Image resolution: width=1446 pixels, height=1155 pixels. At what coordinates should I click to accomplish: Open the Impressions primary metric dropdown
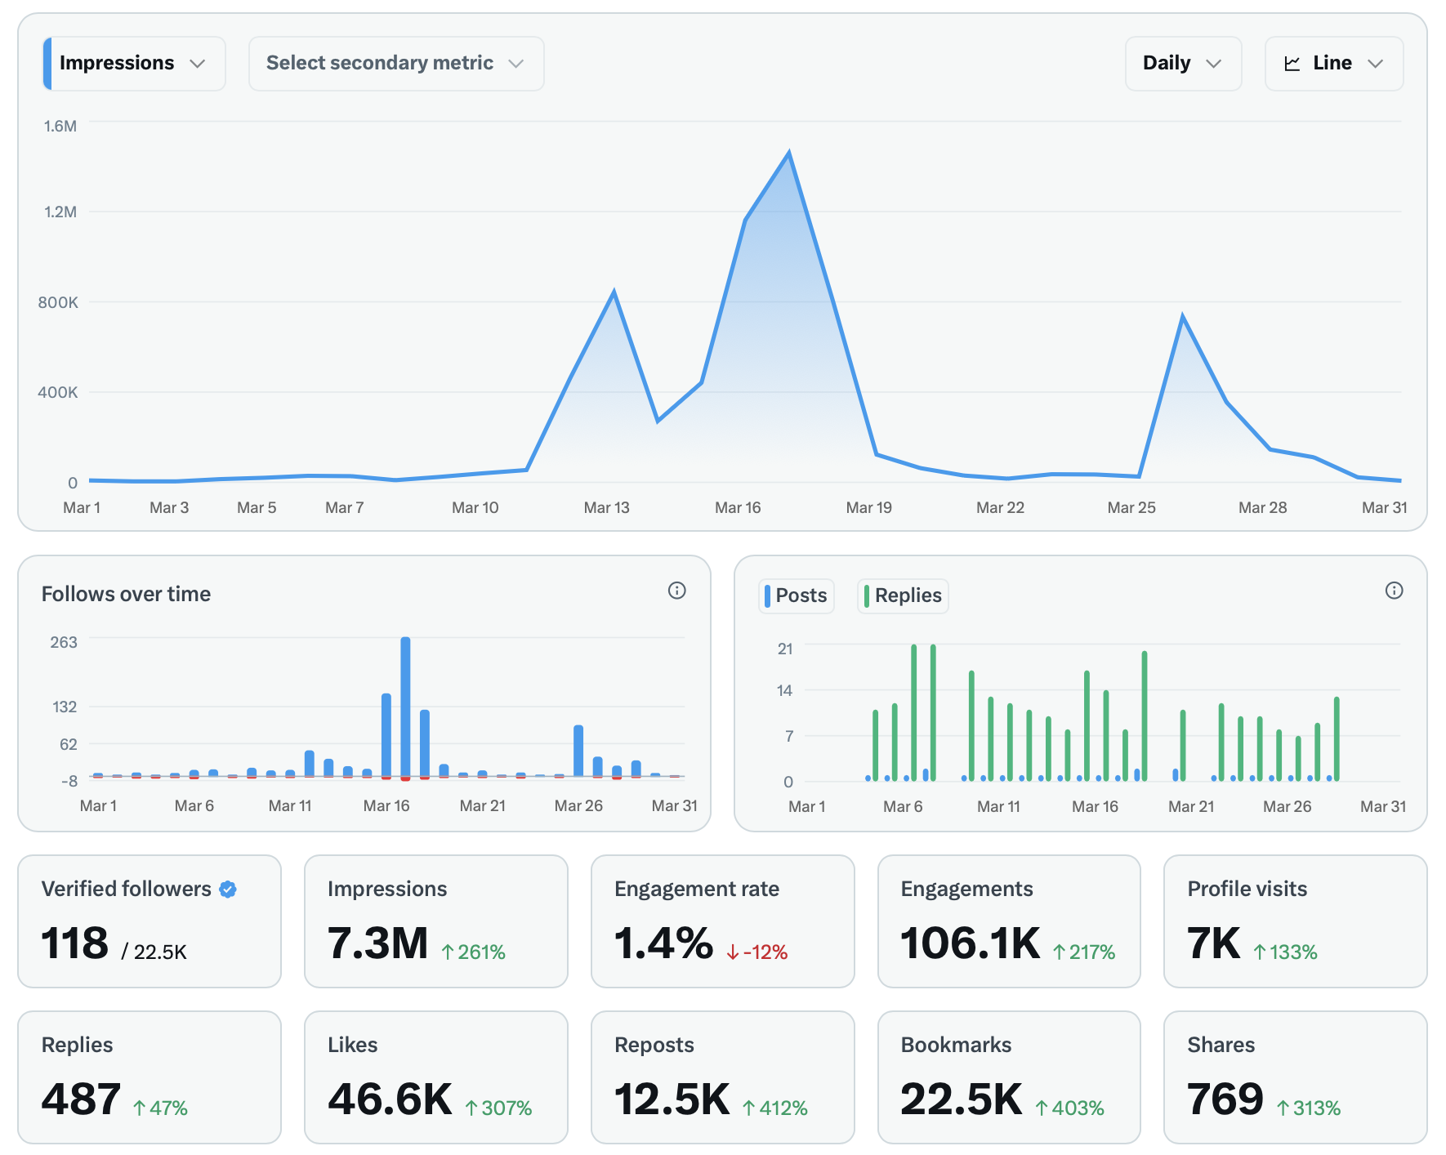(x=134, y=64)
